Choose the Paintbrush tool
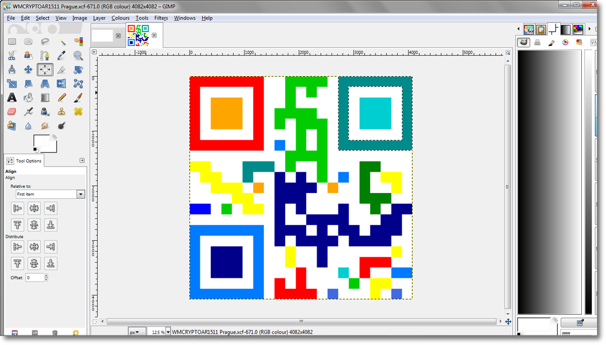The image size is (606, 345). click(78, 98)
